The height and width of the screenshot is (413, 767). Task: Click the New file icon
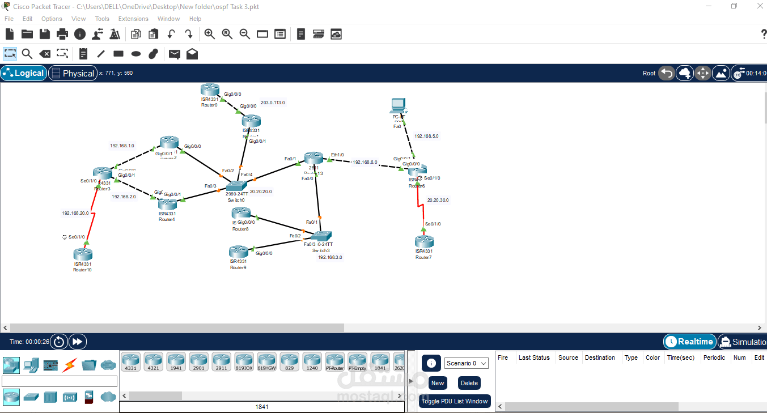click(x=10, y=34)
